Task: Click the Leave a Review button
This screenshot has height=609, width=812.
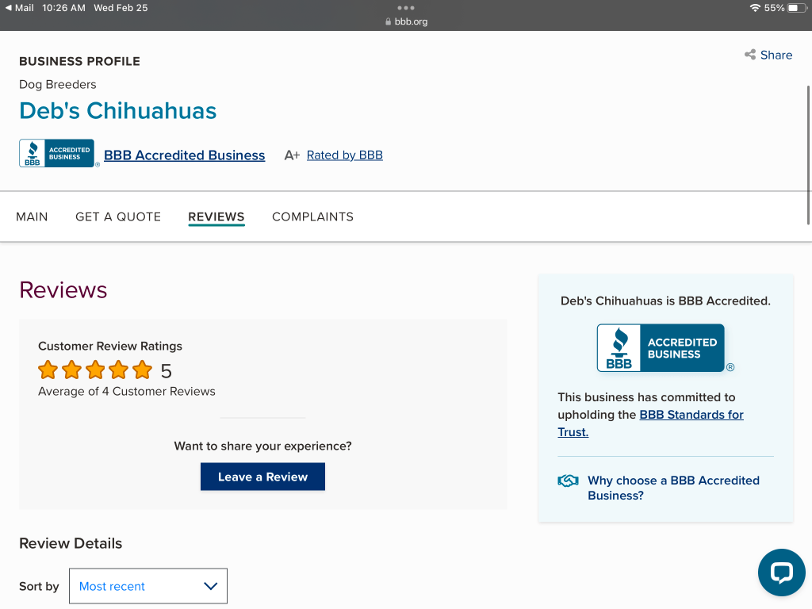Action: [x=262, y=477]
